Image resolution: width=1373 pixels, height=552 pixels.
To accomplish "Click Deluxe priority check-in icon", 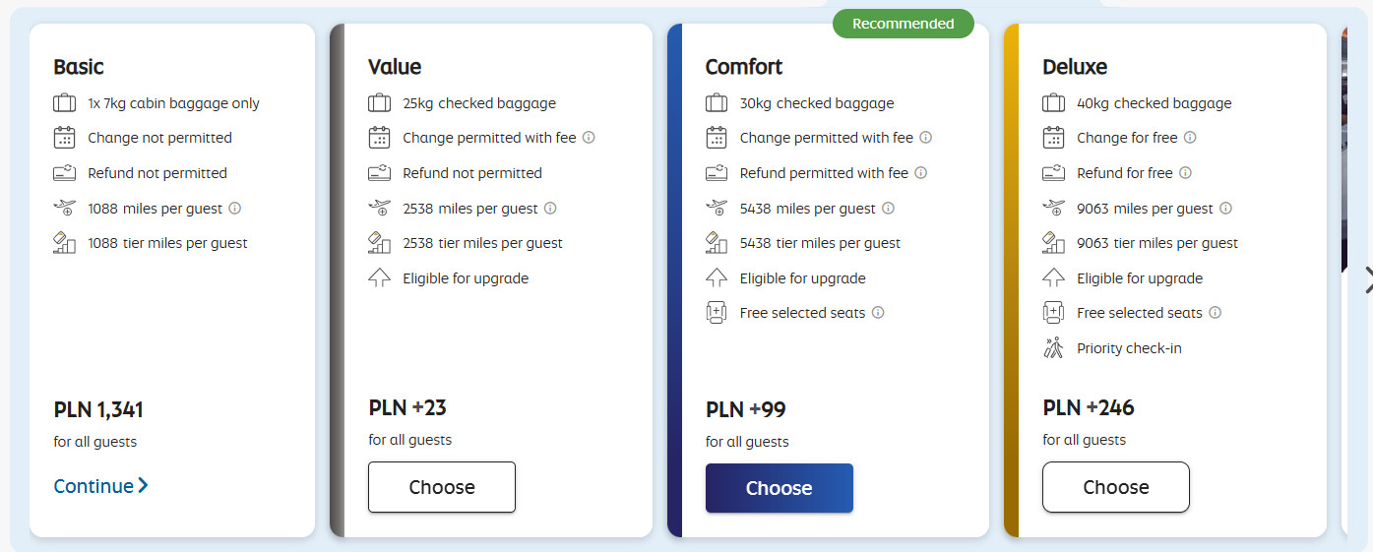I will pyautogui.click(x=1054, y=348).
